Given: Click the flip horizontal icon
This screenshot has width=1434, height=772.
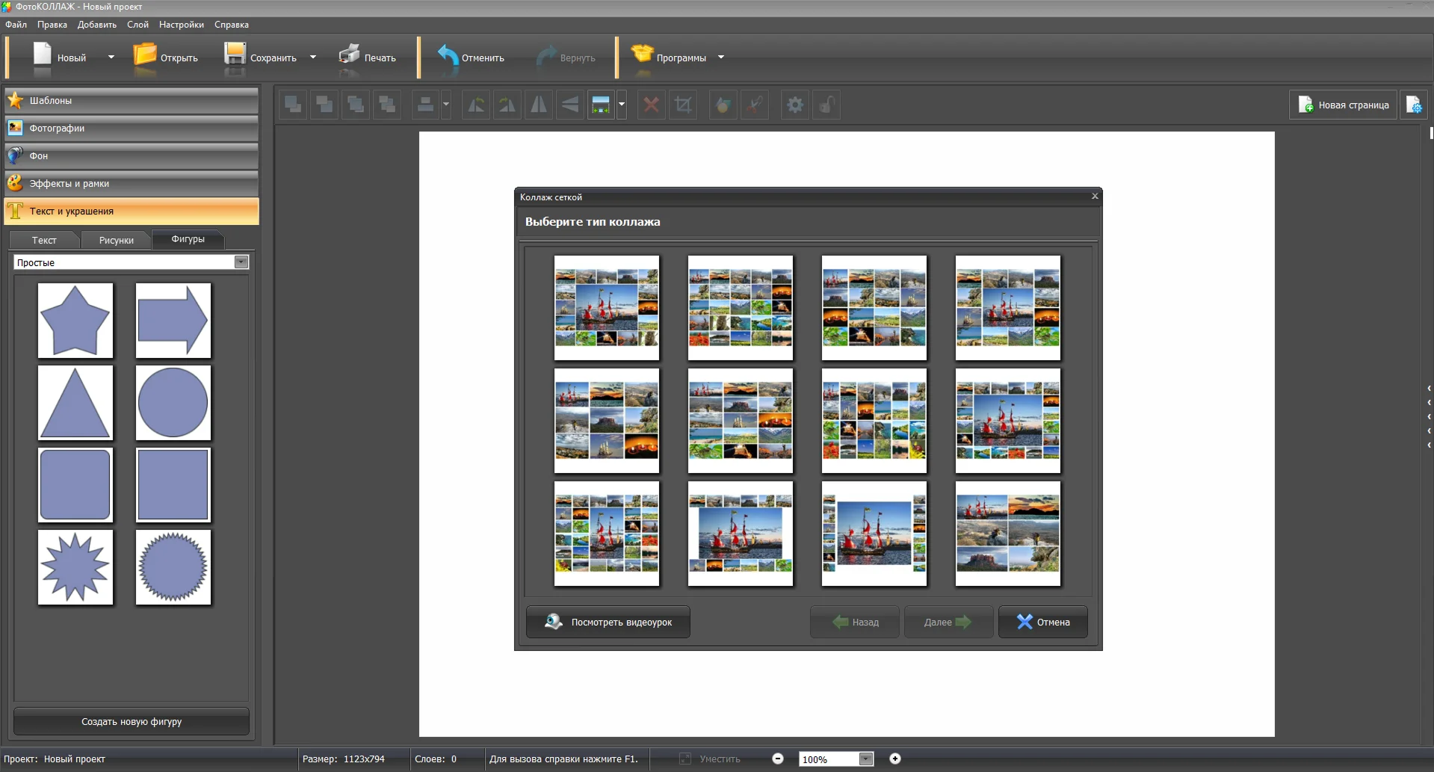Looking at the screenshot, I should [x=539, y=105].
